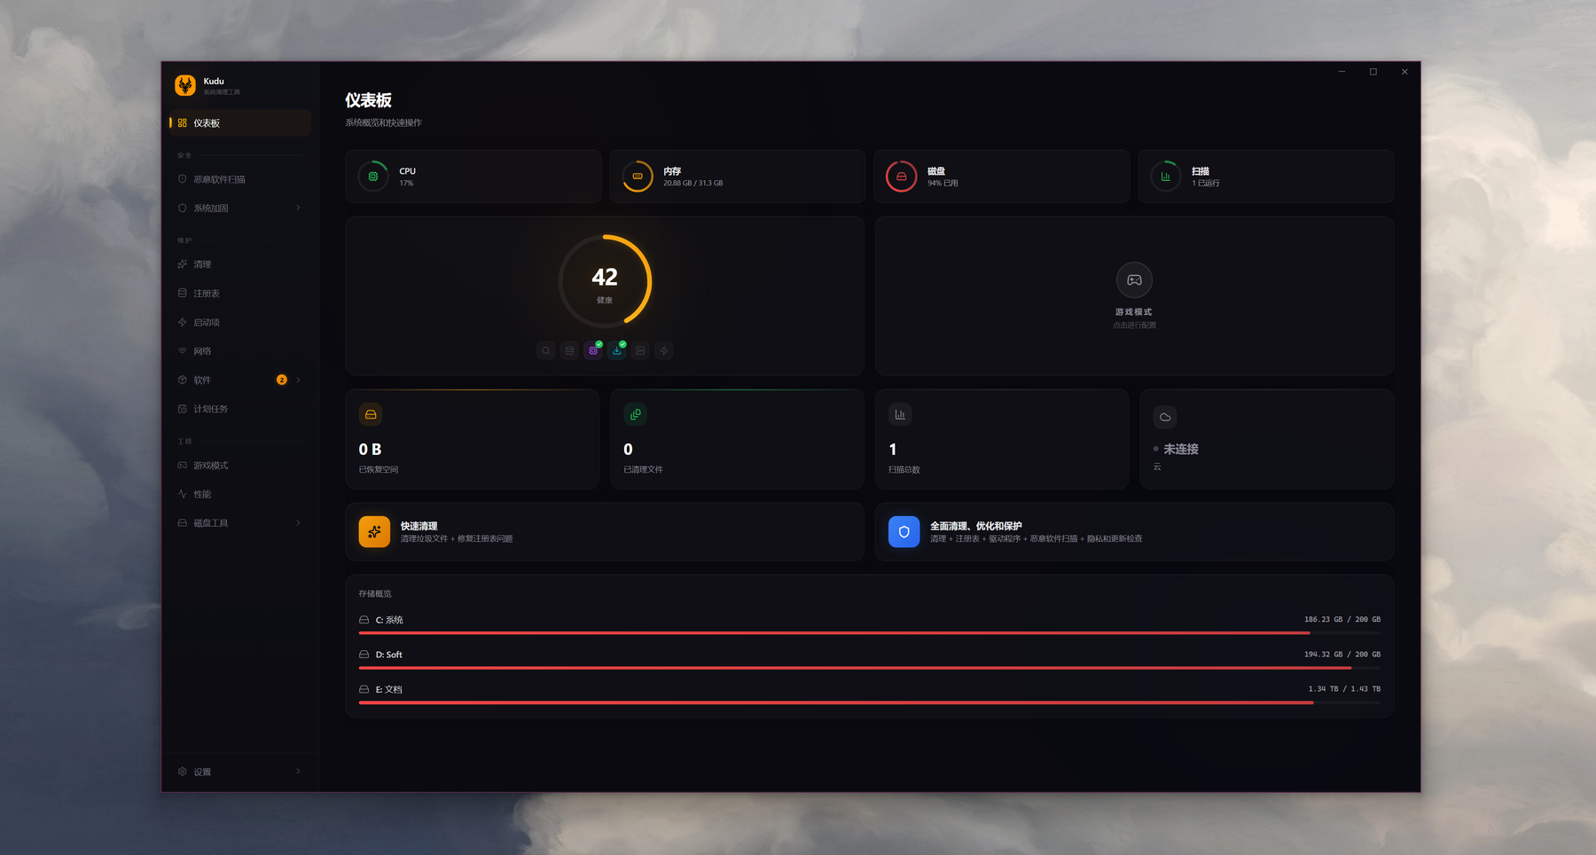
Task: Expand the 软件 sidebar submenu chevron
Action: point(298,380)
